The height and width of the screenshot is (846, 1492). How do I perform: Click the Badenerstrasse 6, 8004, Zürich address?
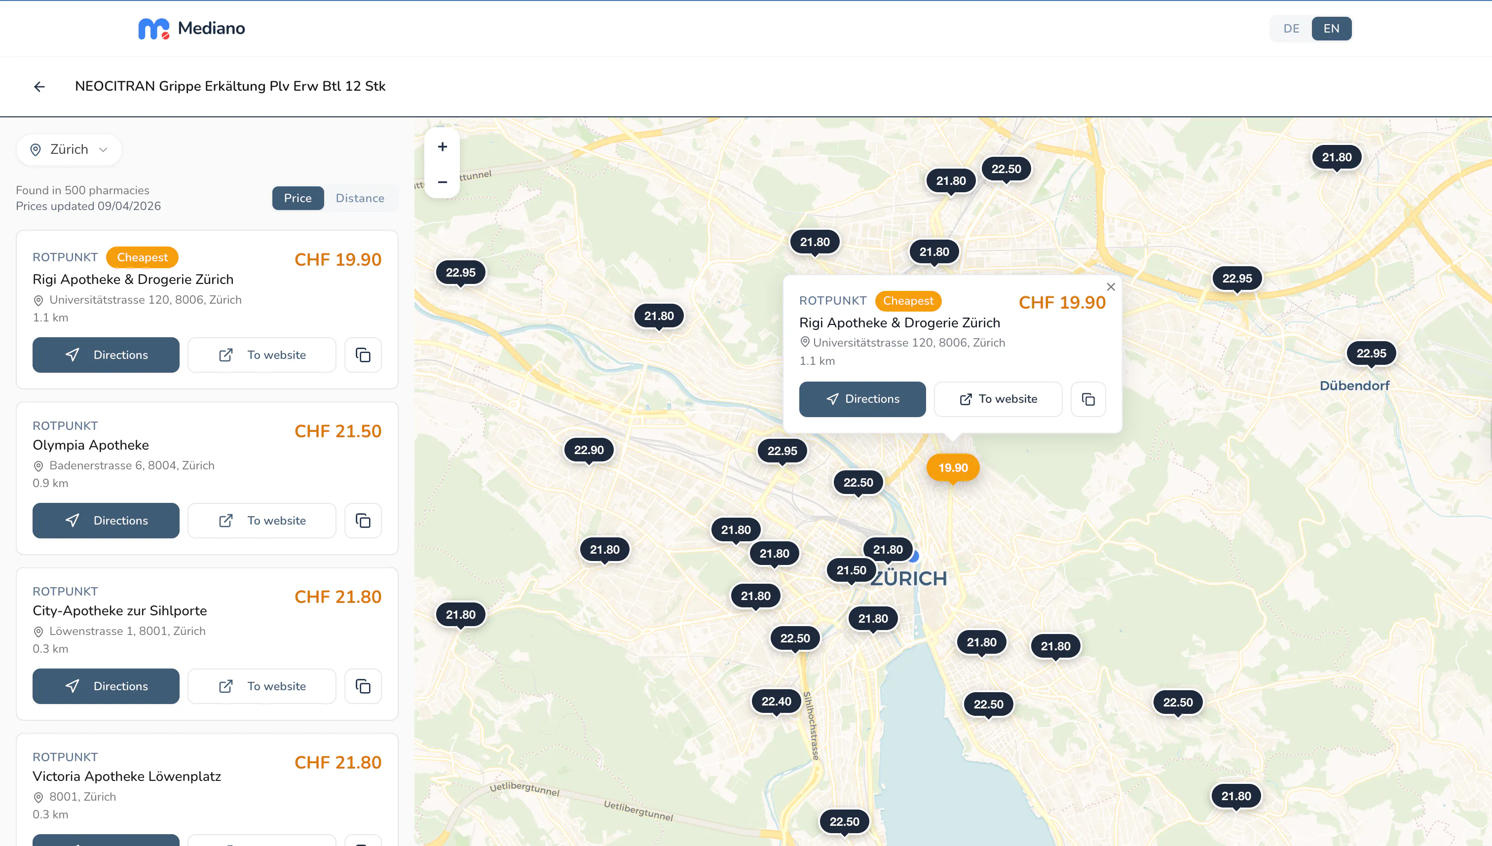tap(132, 465)
